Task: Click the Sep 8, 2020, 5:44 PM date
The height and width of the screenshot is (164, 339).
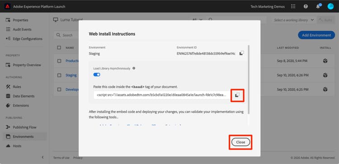Action: [292, 61]
